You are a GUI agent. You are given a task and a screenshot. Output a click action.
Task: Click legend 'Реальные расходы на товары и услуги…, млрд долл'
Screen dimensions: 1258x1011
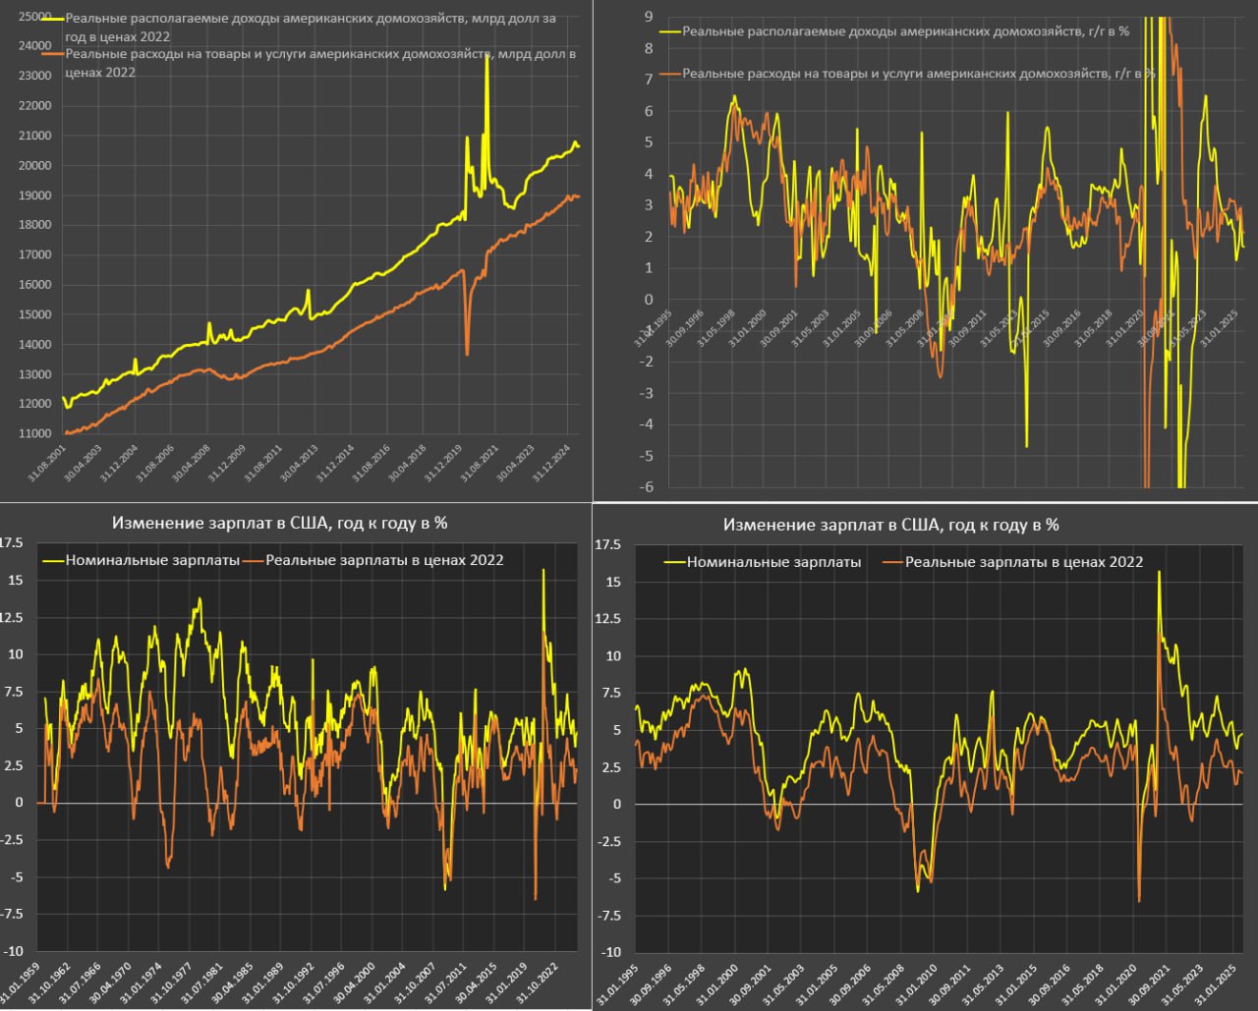click(x=307, y=64)
